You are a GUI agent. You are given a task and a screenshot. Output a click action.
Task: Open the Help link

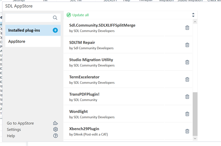click(x=11, y=136)
